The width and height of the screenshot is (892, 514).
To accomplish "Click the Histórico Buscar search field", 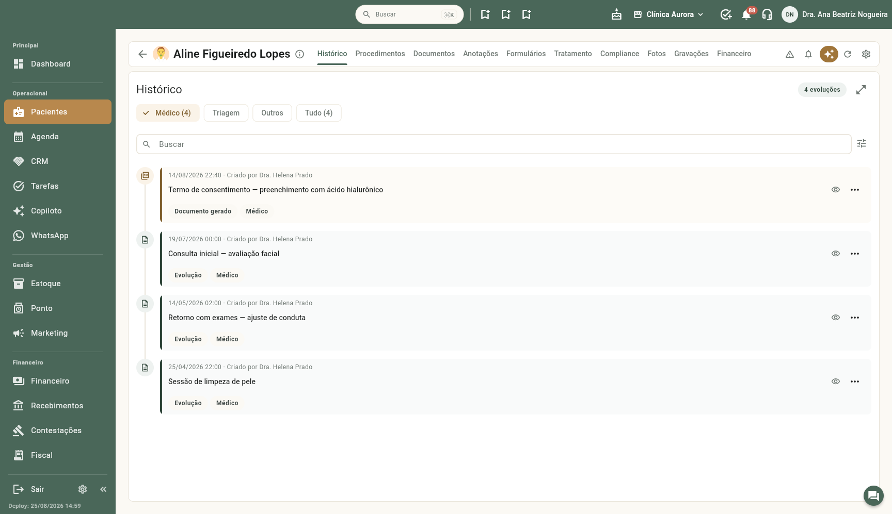I will (x=493, y=144).
